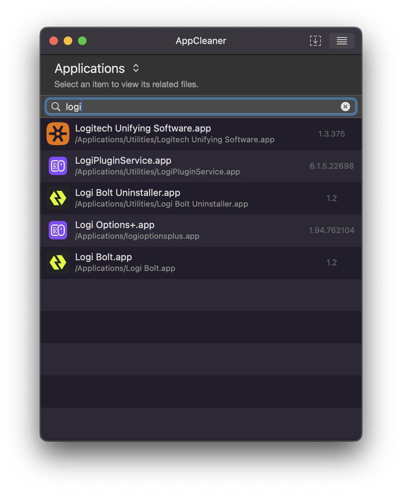402x494 pixels.
Task: Click the path /Applications/Utilities/LogiPluginService.app
Action: [x=157, y=172]
